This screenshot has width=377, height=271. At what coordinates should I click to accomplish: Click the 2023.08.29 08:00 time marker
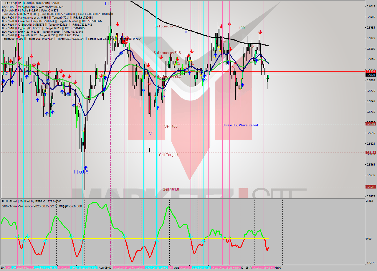(264, 268)
